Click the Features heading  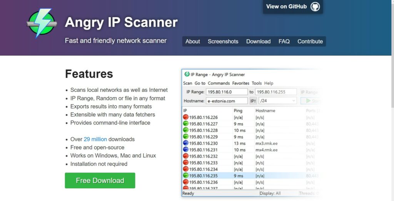click(x=89, y=74)
